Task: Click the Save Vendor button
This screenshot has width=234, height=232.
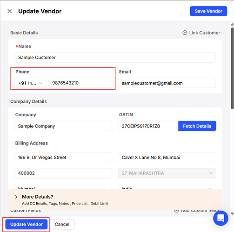Action: [208, 11]
